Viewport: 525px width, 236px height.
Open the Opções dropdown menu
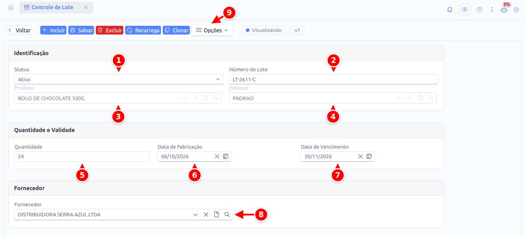[x=212, y=30]
